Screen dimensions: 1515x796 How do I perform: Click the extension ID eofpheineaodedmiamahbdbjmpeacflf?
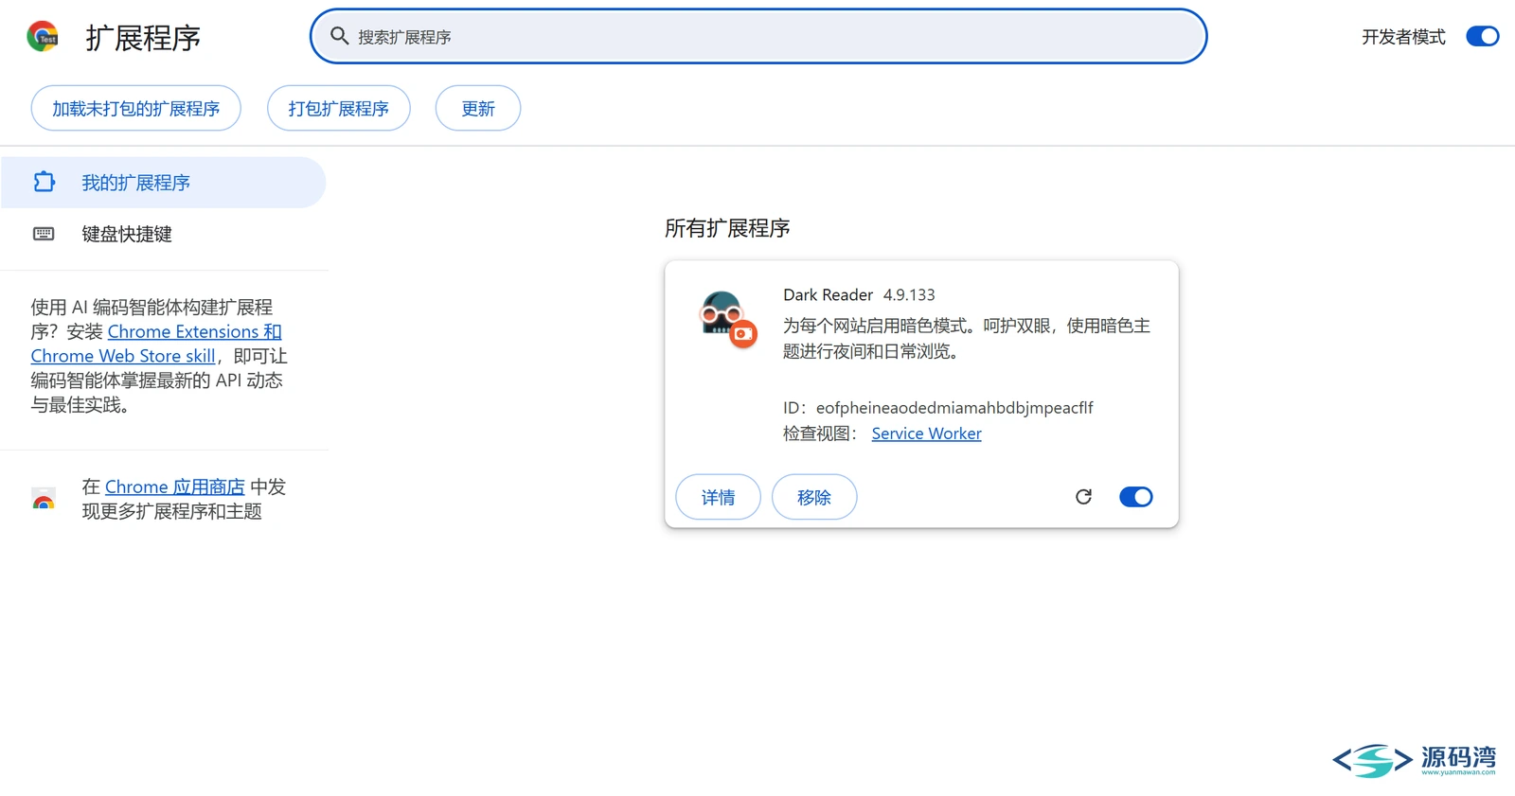pyautogui.click(x=954, y=408)
